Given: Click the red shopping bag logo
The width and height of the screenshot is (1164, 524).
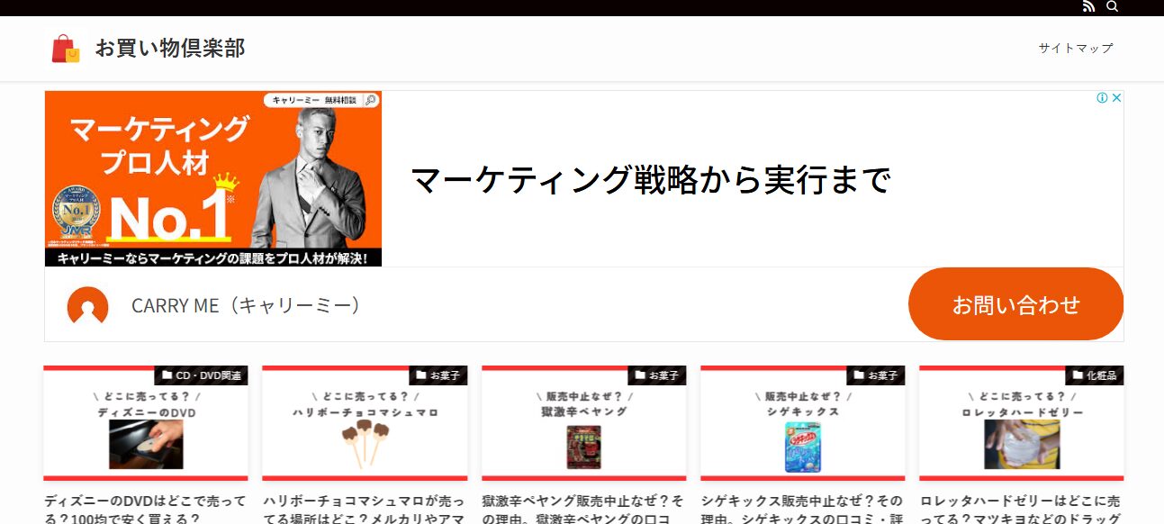Looking at the screenshot, I should pos(66,49).
